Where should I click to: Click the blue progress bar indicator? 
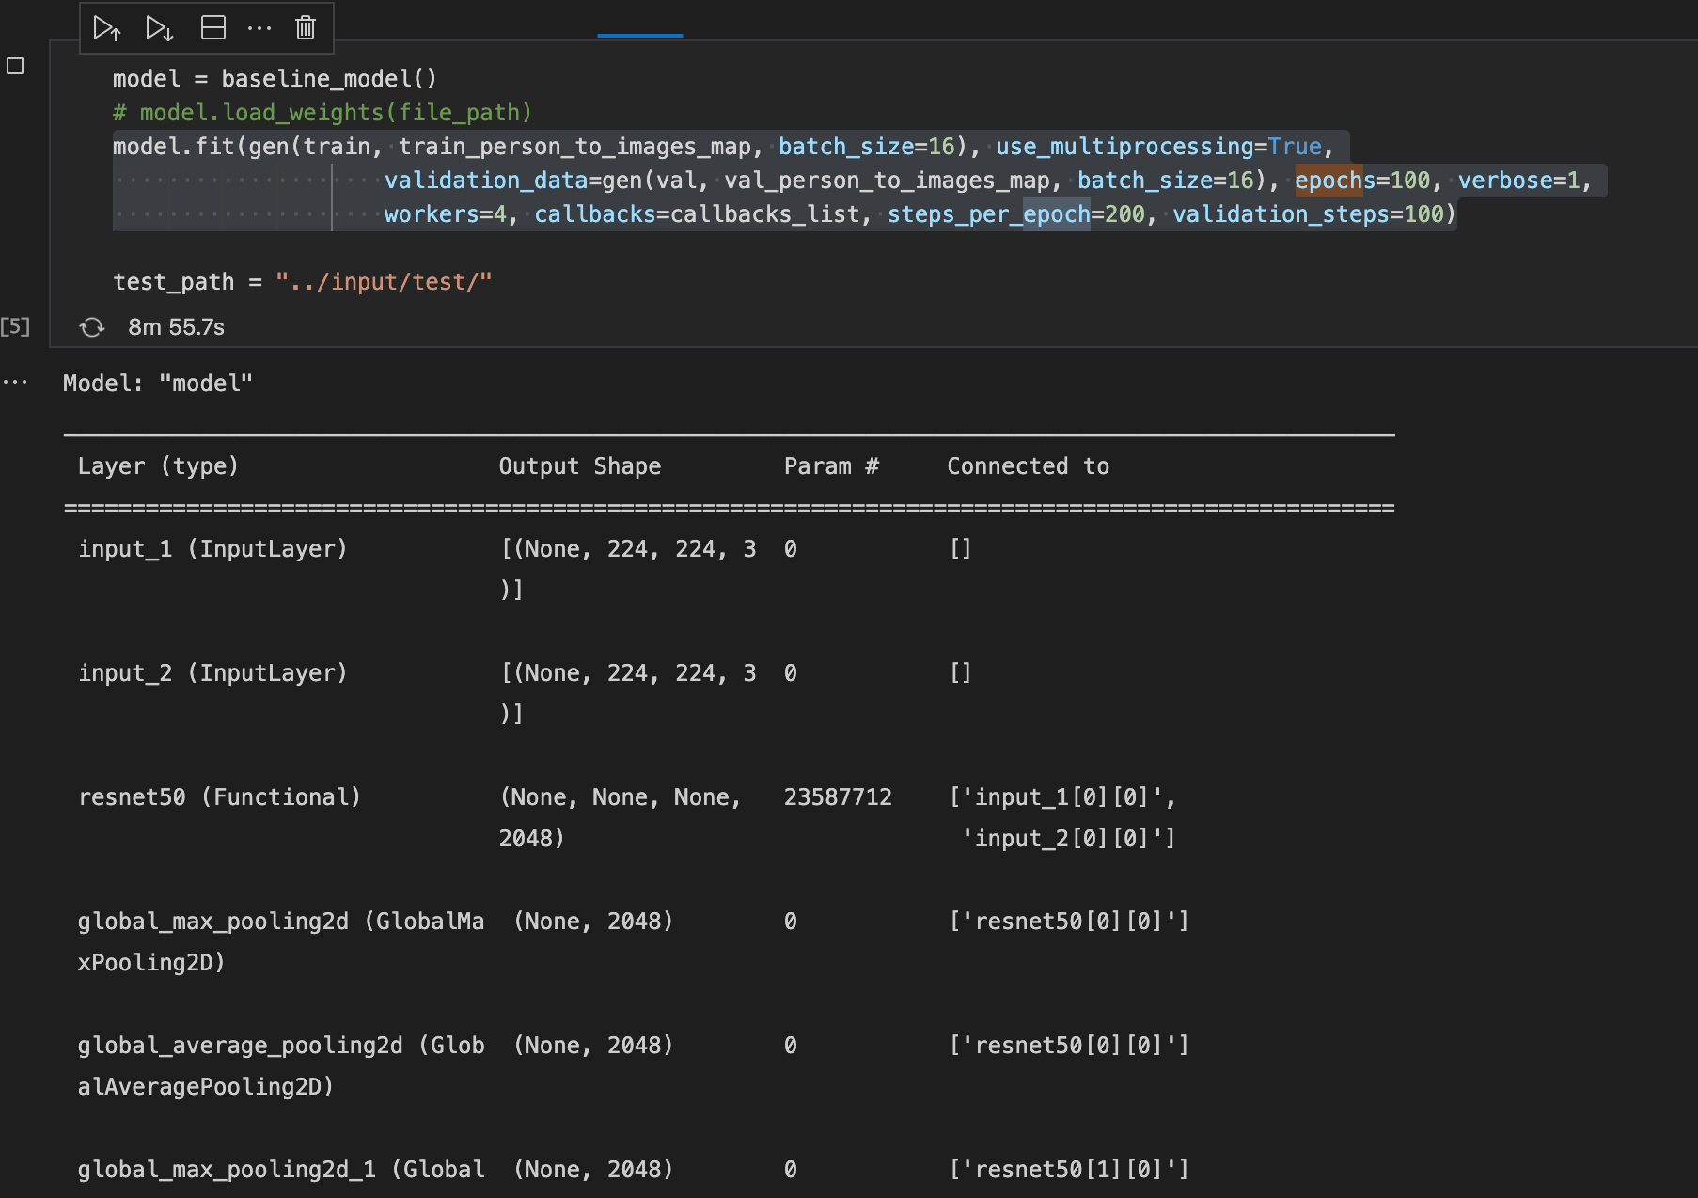639,36
